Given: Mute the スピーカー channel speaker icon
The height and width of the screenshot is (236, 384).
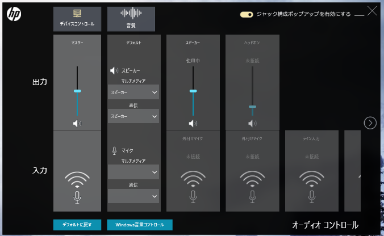Looking at the screenshot, I should tap(193, 123).
